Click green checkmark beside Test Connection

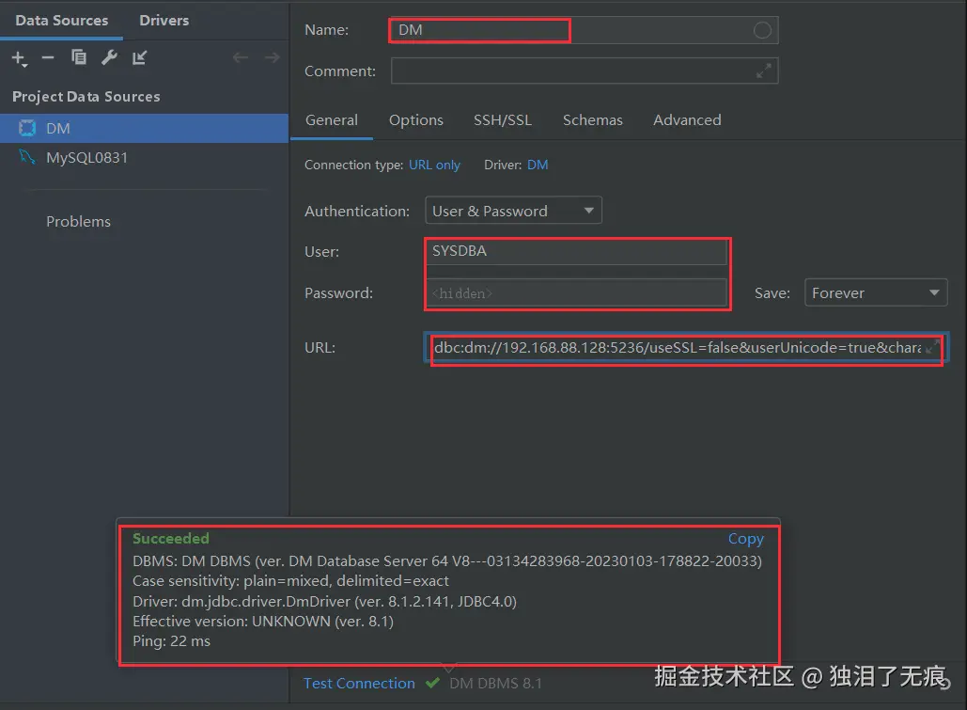coord(432,683)
